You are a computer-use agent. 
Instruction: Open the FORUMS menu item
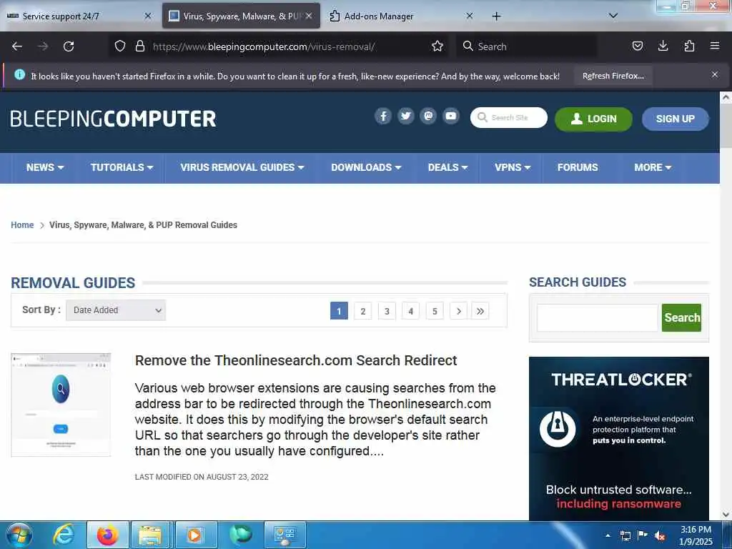578,167
